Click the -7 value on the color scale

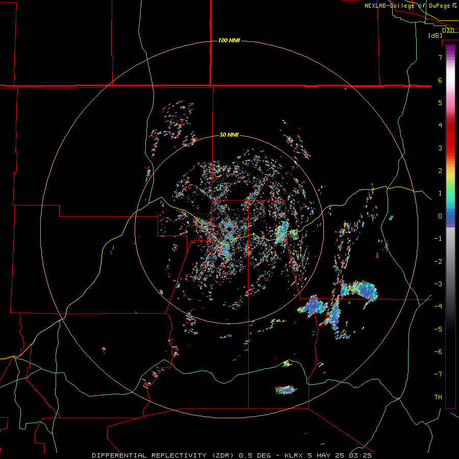438,374
